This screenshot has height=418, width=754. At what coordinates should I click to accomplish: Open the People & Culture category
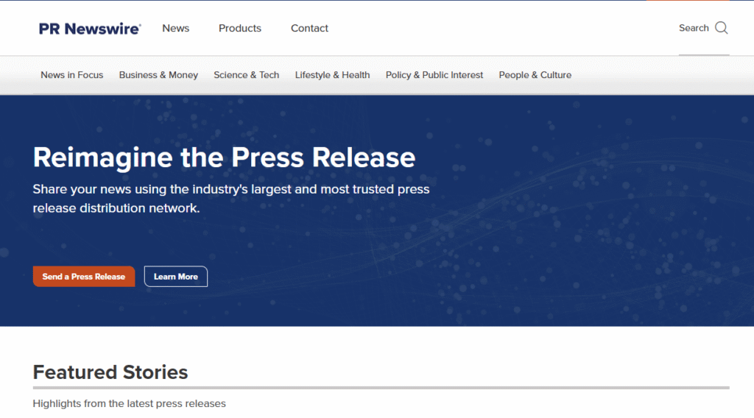tap(535, 75)
